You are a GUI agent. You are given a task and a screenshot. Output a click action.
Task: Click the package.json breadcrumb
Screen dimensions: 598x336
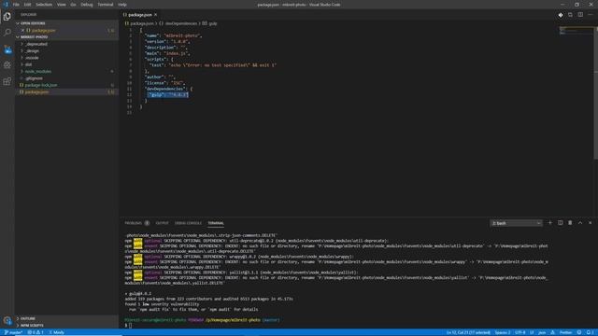(139, 23)
